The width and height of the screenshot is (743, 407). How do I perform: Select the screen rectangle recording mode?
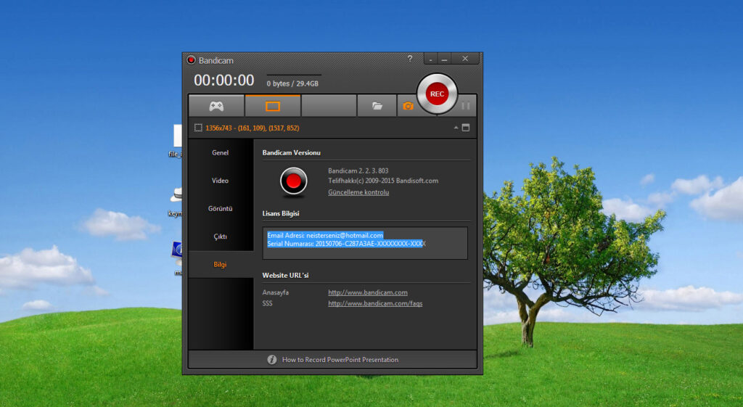pos(273,106)
